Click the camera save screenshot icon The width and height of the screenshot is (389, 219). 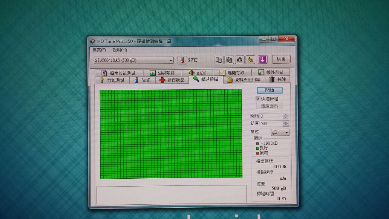[240, 60]
